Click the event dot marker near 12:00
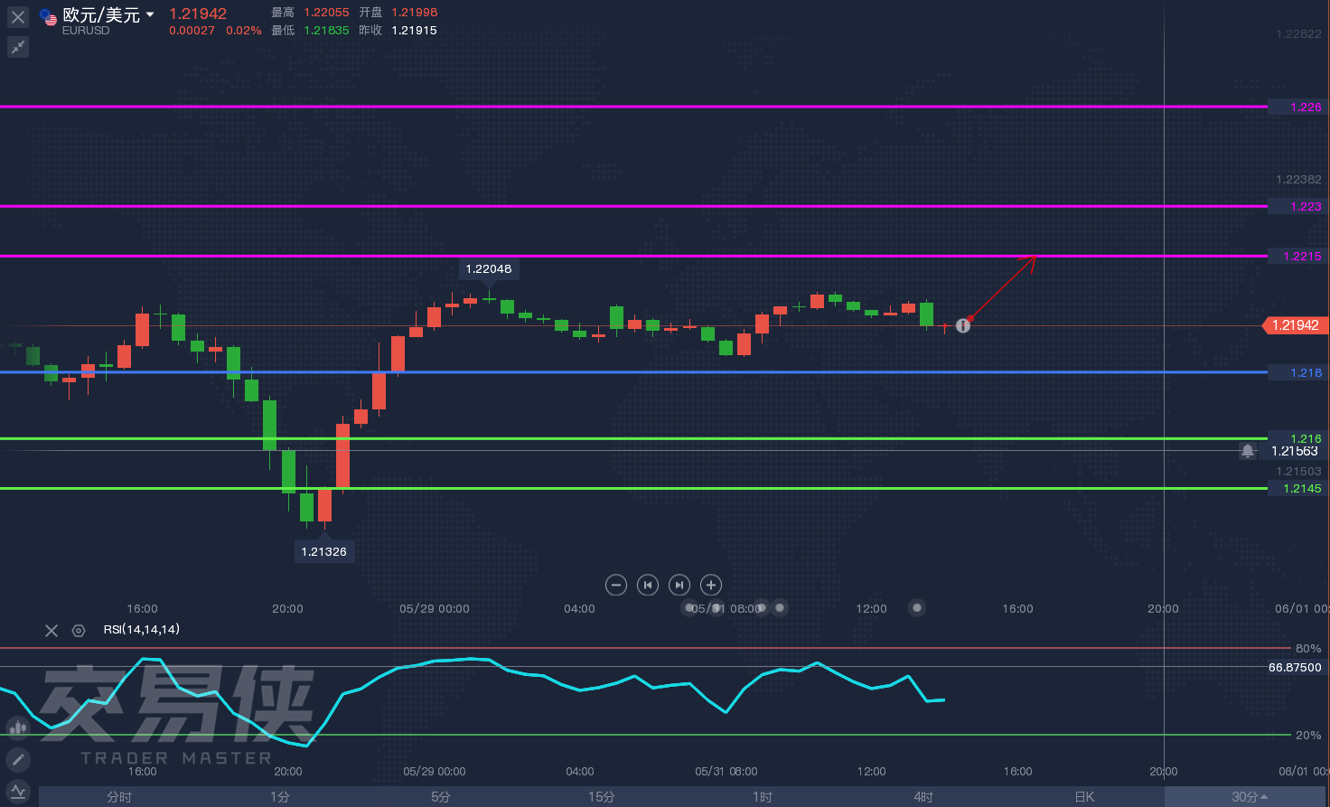The width and height of the screenshot is (1330, 807). click(917, 608)
